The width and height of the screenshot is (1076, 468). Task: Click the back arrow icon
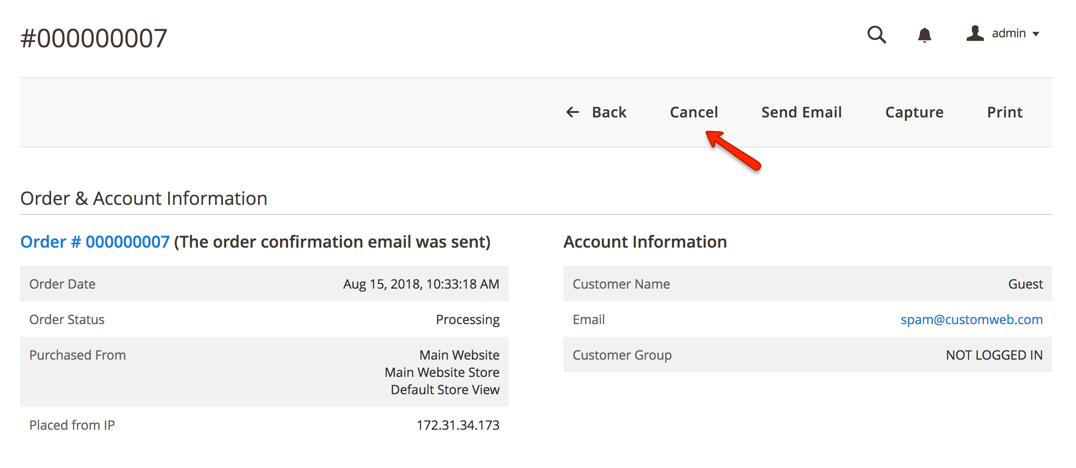[x=572, y=112]
